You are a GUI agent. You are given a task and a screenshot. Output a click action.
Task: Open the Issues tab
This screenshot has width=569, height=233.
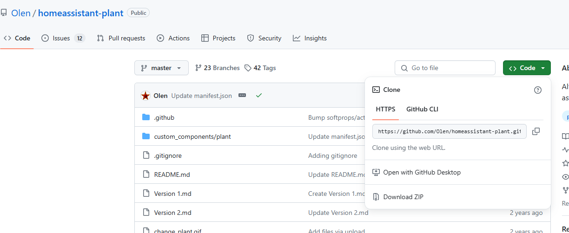(63, 38)
